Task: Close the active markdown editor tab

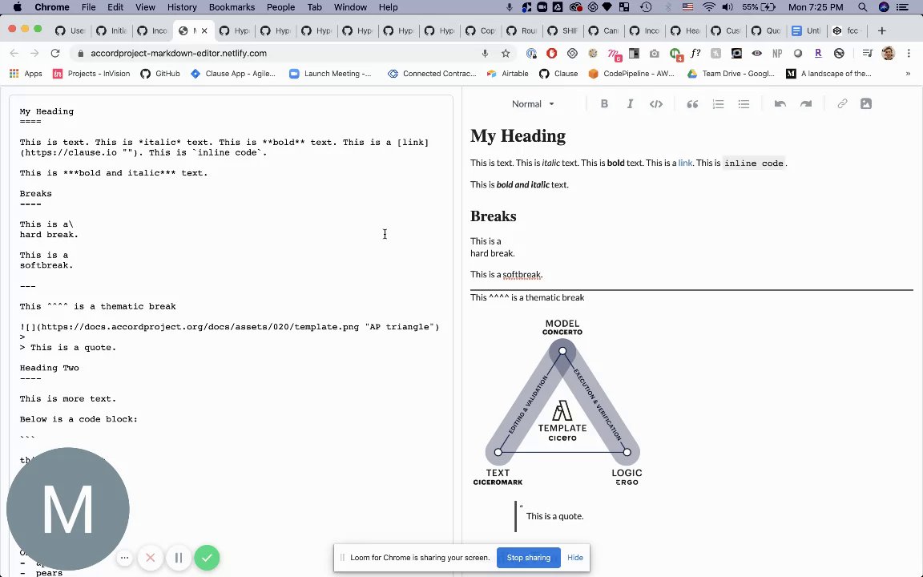Action: [204, 30]
